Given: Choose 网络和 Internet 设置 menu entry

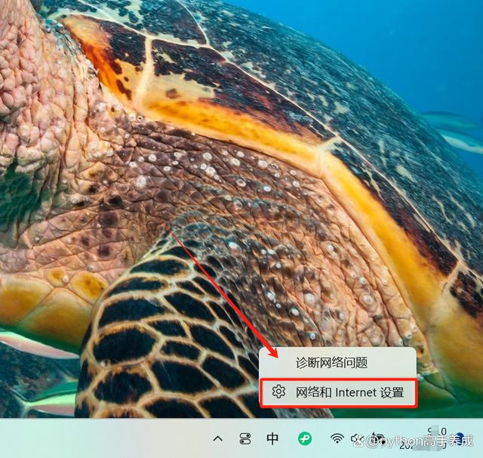Looking at the screenshot, I should 339,392.
